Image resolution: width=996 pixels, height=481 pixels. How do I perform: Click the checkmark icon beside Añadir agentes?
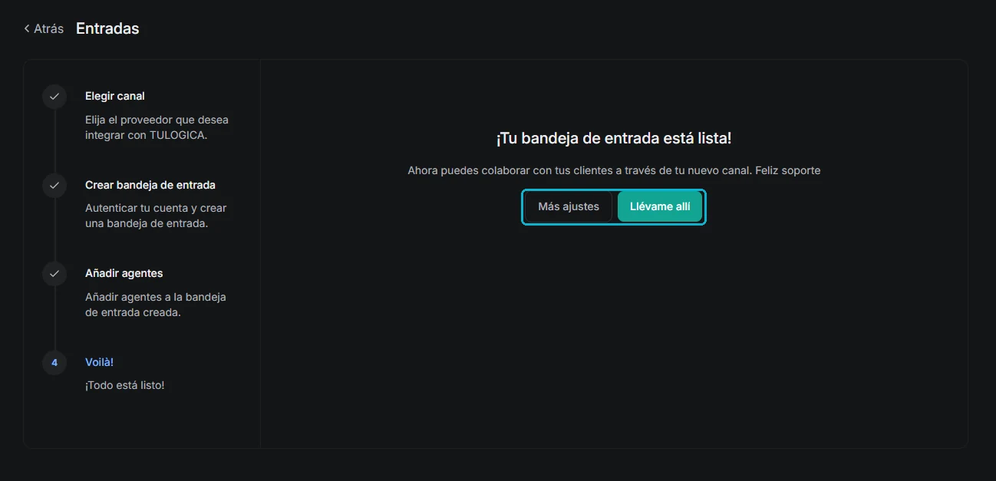(x=54, y=274)
